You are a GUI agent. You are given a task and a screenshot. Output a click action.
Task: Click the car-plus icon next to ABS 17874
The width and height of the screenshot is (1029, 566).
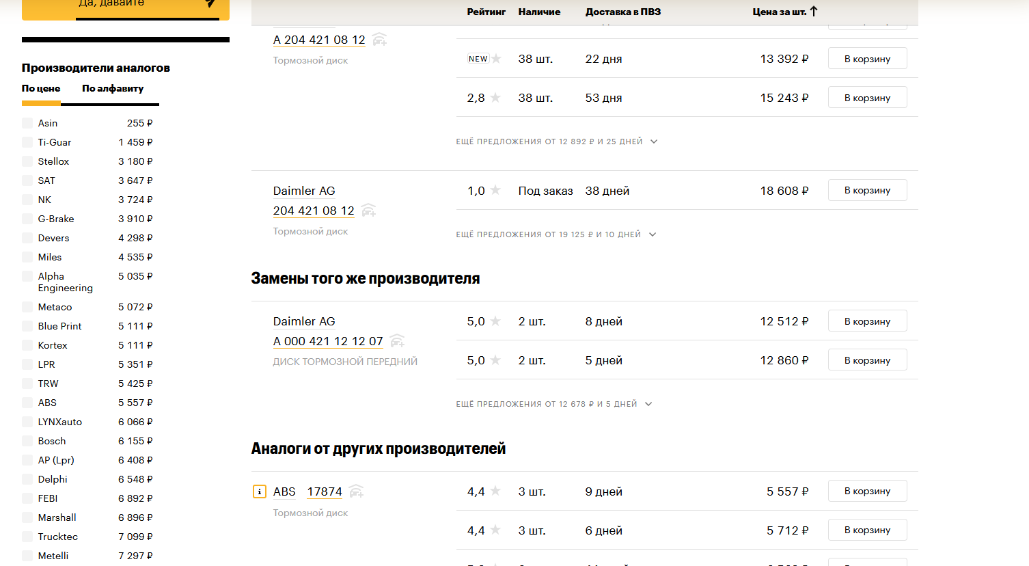click(x=356, y=491)
